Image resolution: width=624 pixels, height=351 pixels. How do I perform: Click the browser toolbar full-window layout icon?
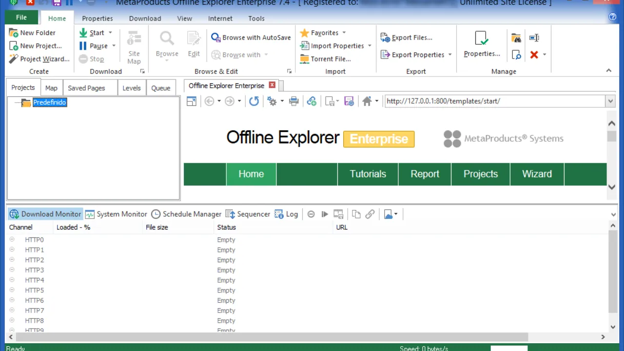click(x=192, y=101)
